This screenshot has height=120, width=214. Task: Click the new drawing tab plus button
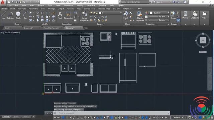pyautogui.click(x=86, y=28)
